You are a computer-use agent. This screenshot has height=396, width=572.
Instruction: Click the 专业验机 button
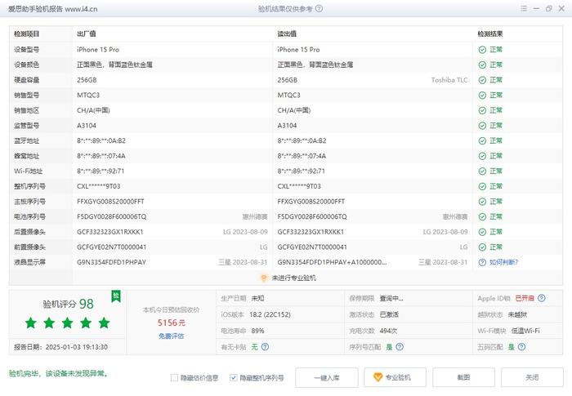click(x=395, y=377)
